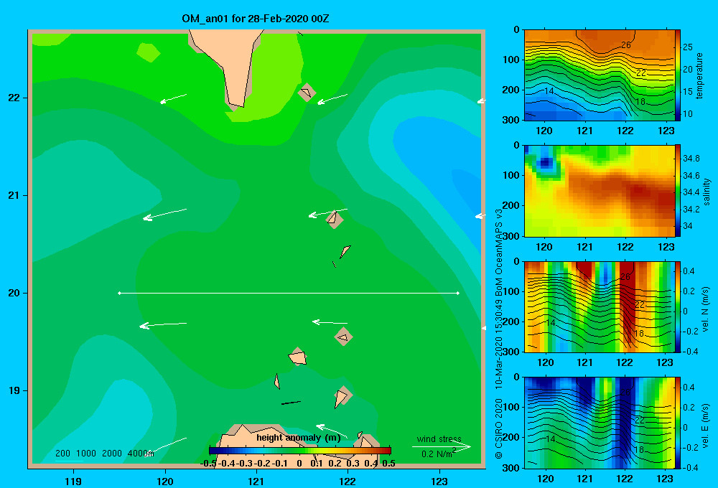718x488 pixels.
Task: Click the '0.2 N/m' wind stress value
Action: pos(437,454)
